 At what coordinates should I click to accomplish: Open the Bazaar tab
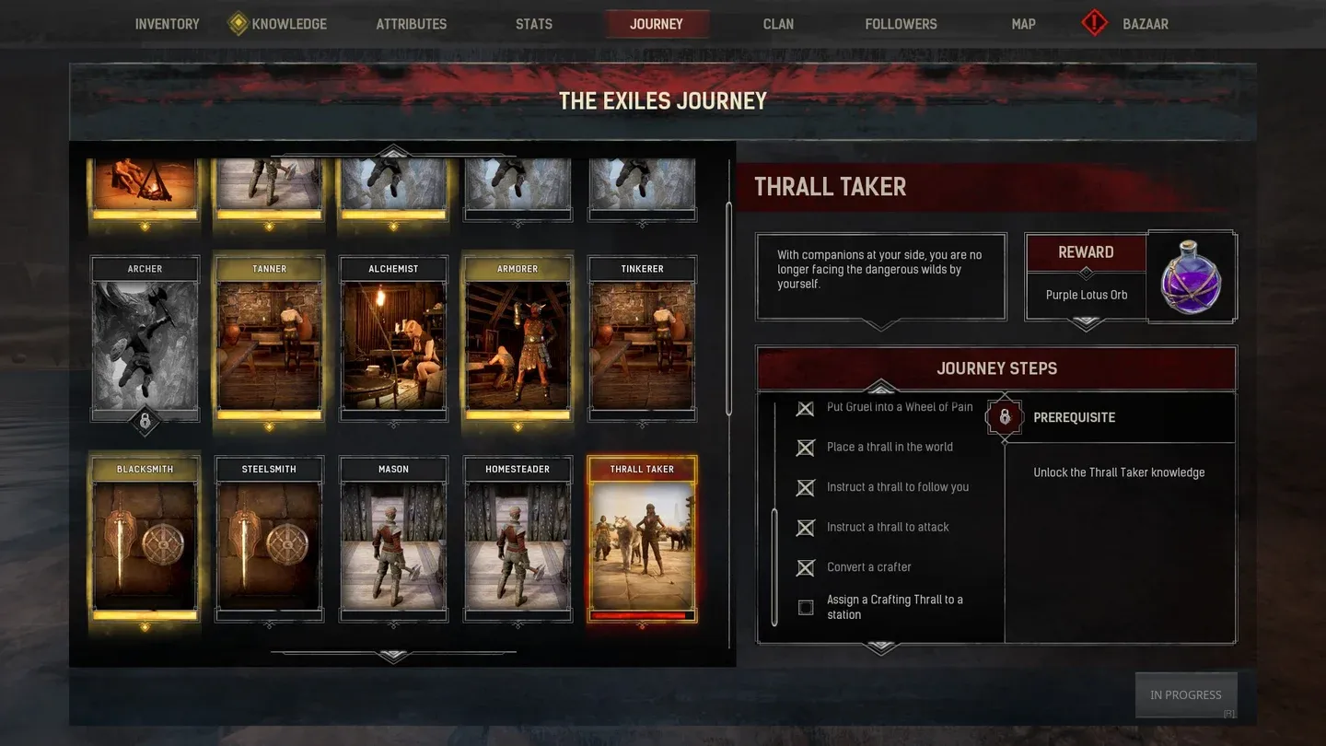[1146, 24]
